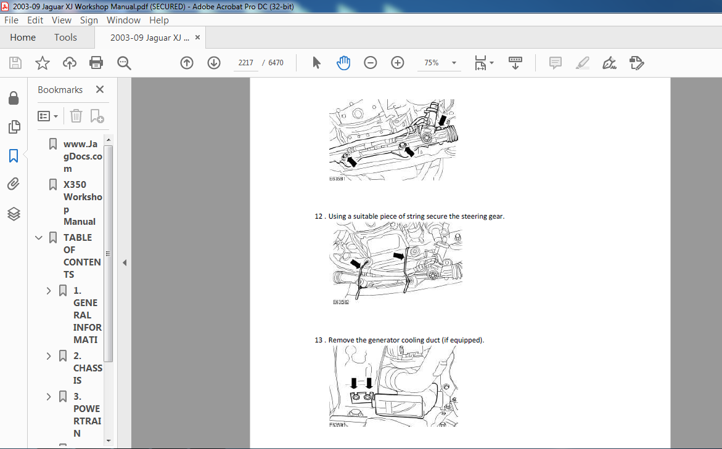This screenshot has width=722, height=449.
Task: Switch to the Tools tab
Action: (65, 38)
